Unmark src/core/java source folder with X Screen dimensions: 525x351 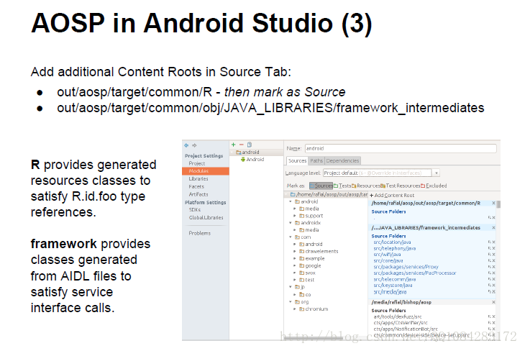494,260
